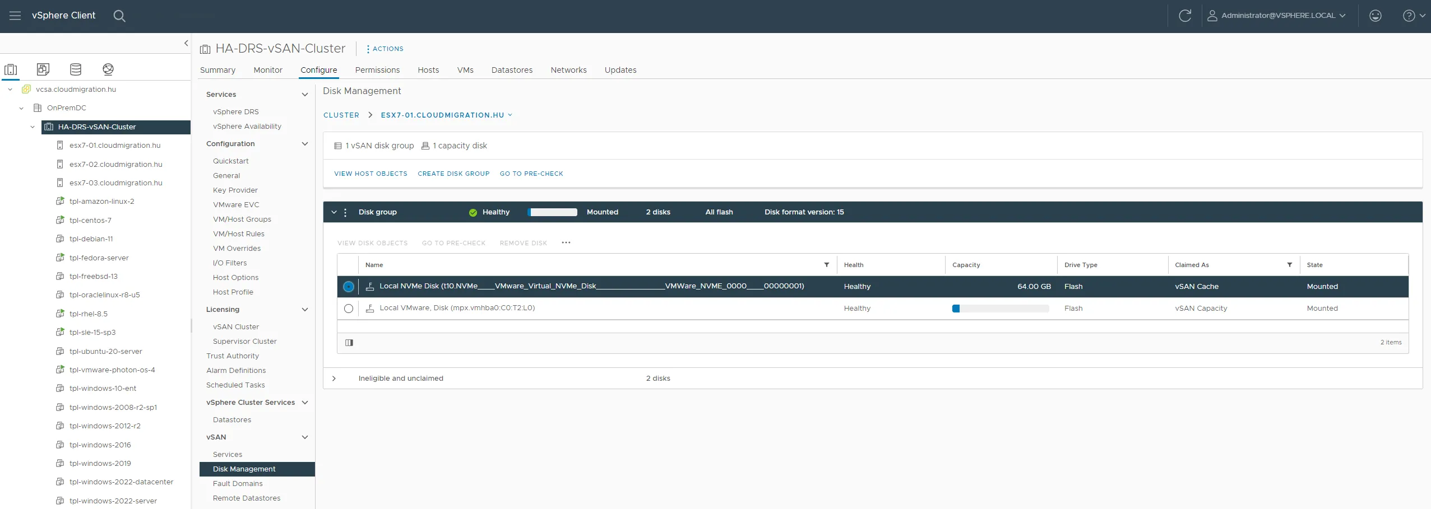
Task: Open the hamburger navigation menu
Action: coord(15,16)
